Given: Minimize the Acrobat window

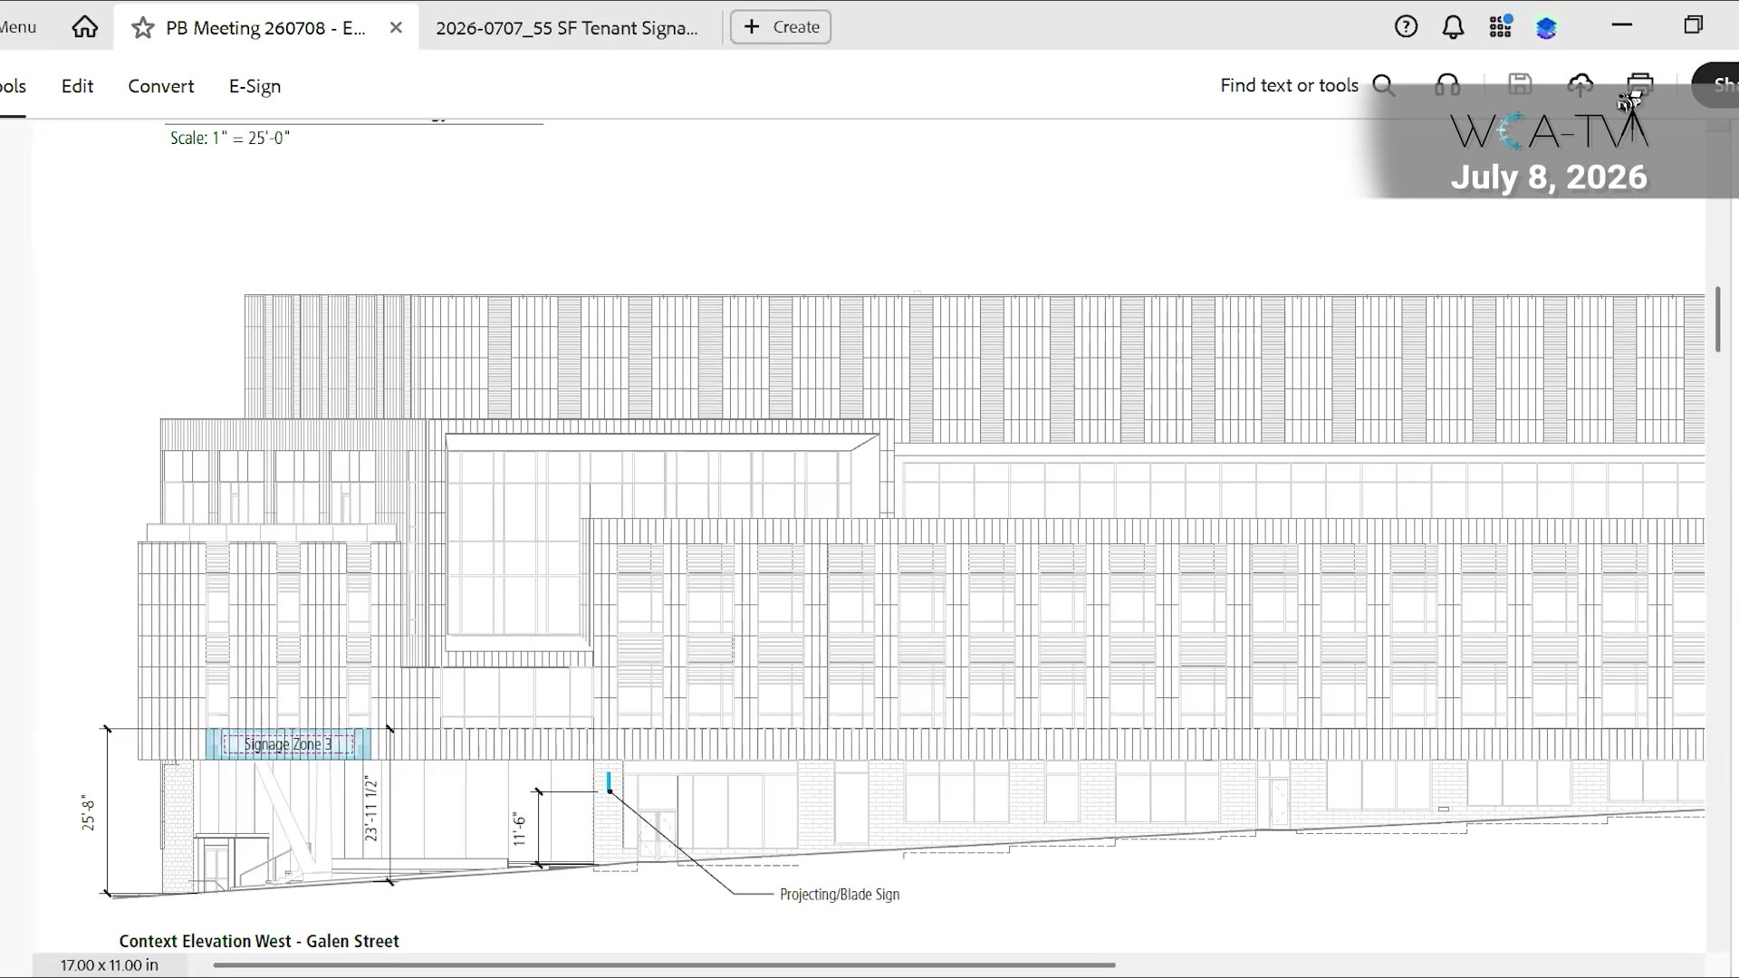Looking at the screenshot, I should (x=1622, y=25).
